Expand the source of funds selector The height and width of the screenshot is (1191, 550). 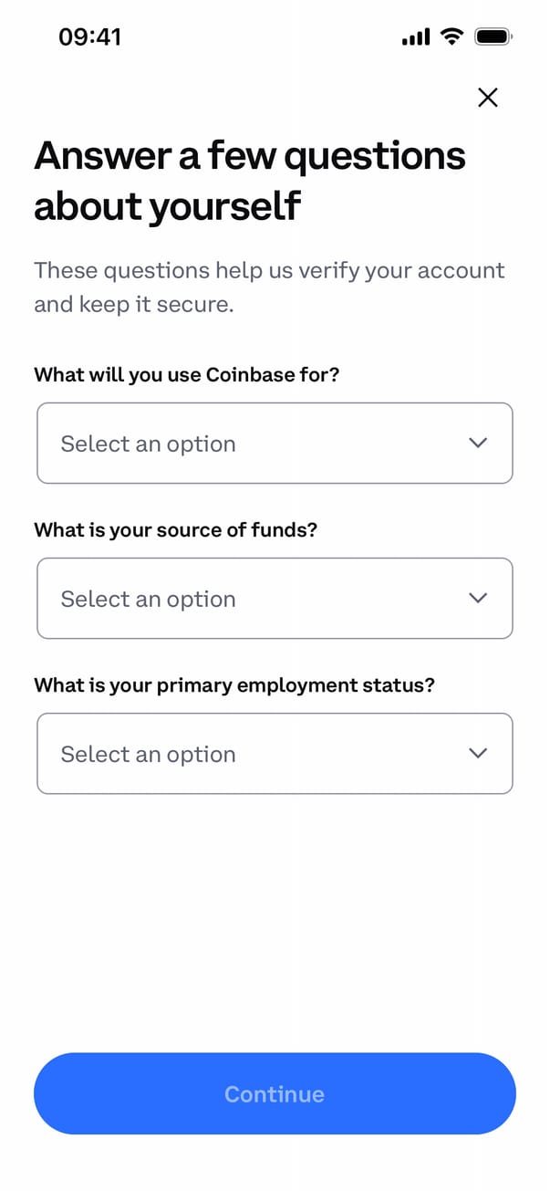(274, 598)
